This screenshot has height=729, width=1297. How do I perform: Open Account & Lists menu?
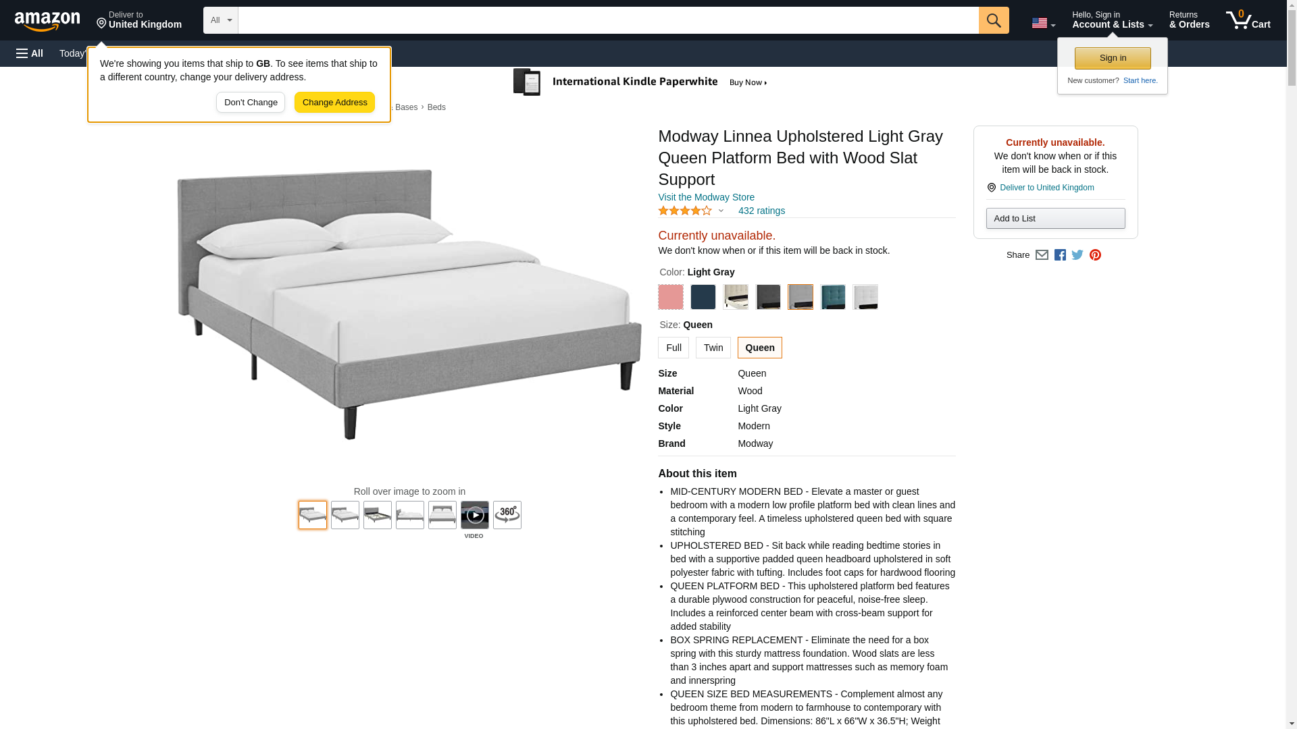pyautogui.click(x=1112, y=20)
